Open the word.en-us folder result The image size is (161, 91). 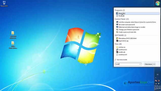pos(121,47)
